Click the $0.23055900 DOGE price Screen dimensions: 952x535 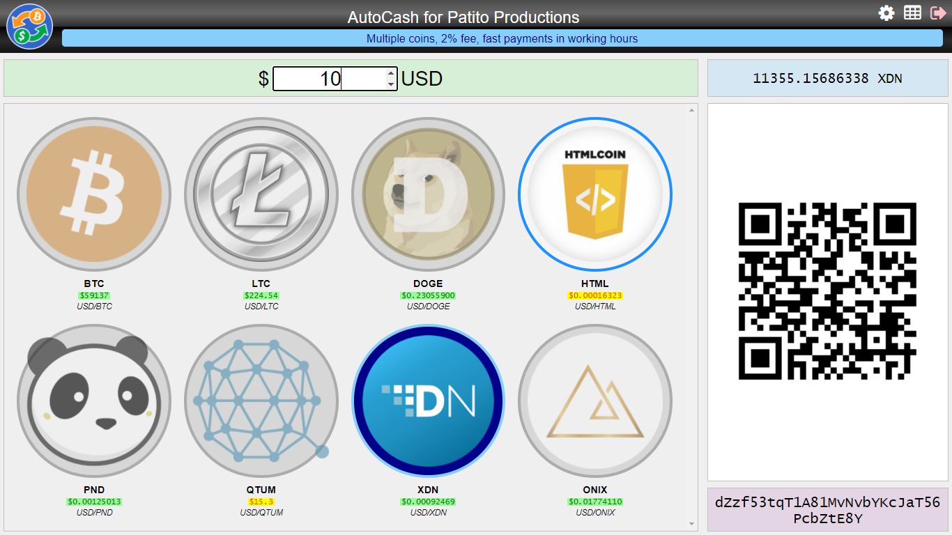428,295
